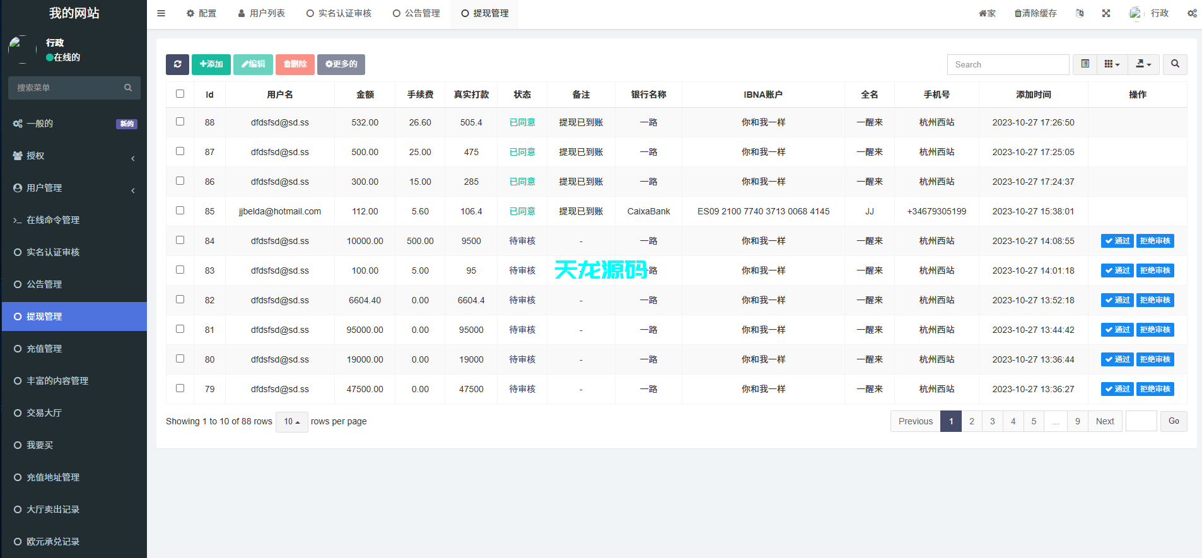1202x558 pixels.
Task: Open 实名认证审核 in the sidebar
Action: point(74,252)
